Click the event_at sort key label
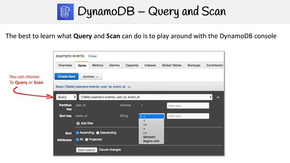The height and width of the screenshot is (163, 290). coord(82,116)
